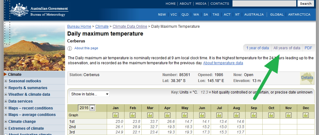Viewport: 319px width, 135px height.
Task: Follow the Climate breadcrumb link
Action: 102,27
